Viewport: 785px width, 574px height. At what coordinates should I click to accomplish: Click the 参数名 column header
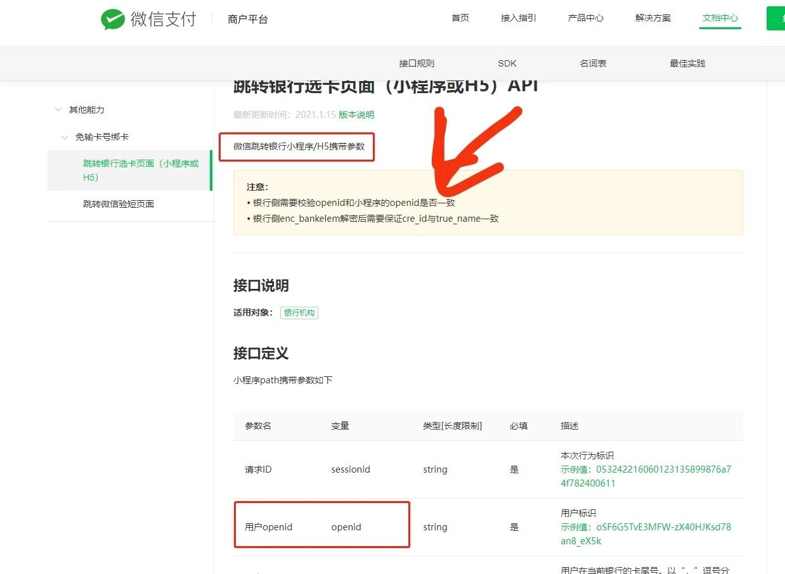click(258, 426)
